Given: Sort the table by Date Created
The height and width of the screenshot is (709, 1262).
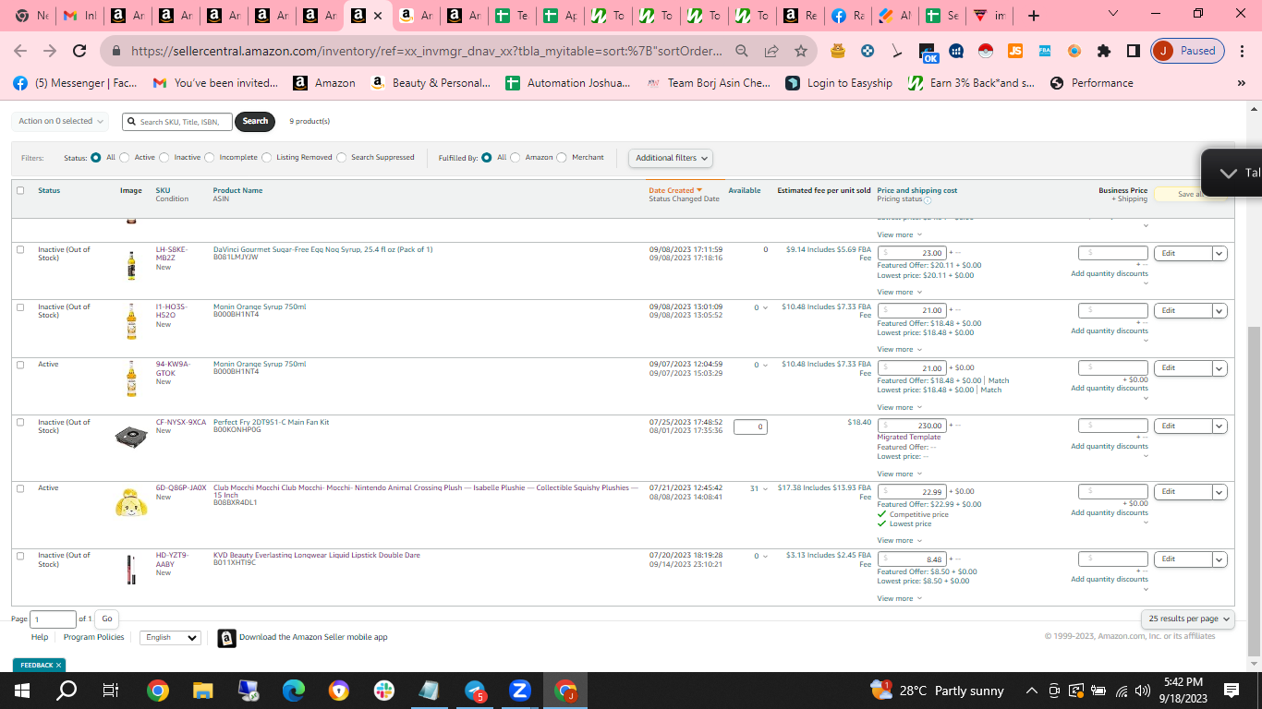Looking at the screenshot, I should [x=675, y=190].
